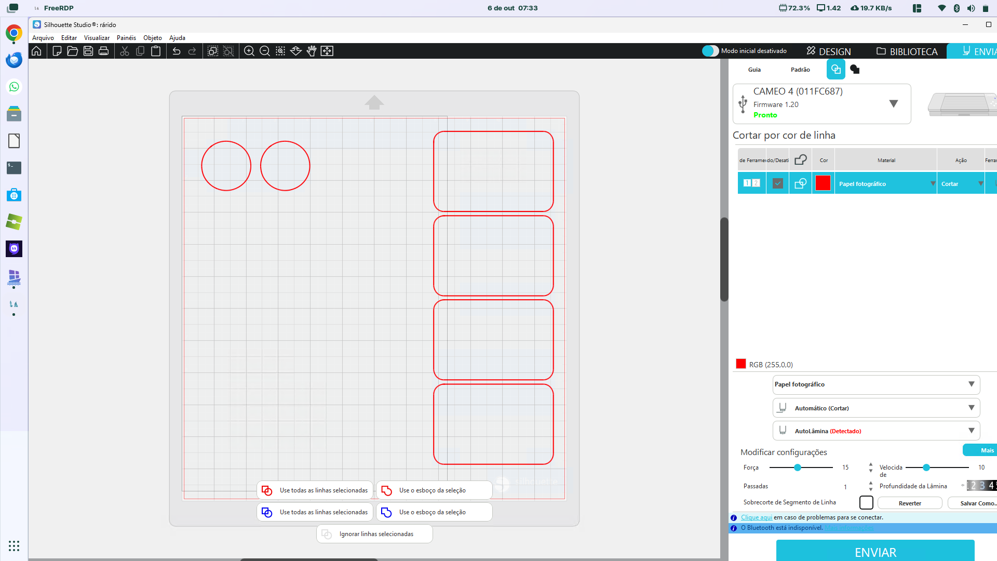
Task: Zoom in using the magnifier plus icon
Action: [x=249, y=51]
